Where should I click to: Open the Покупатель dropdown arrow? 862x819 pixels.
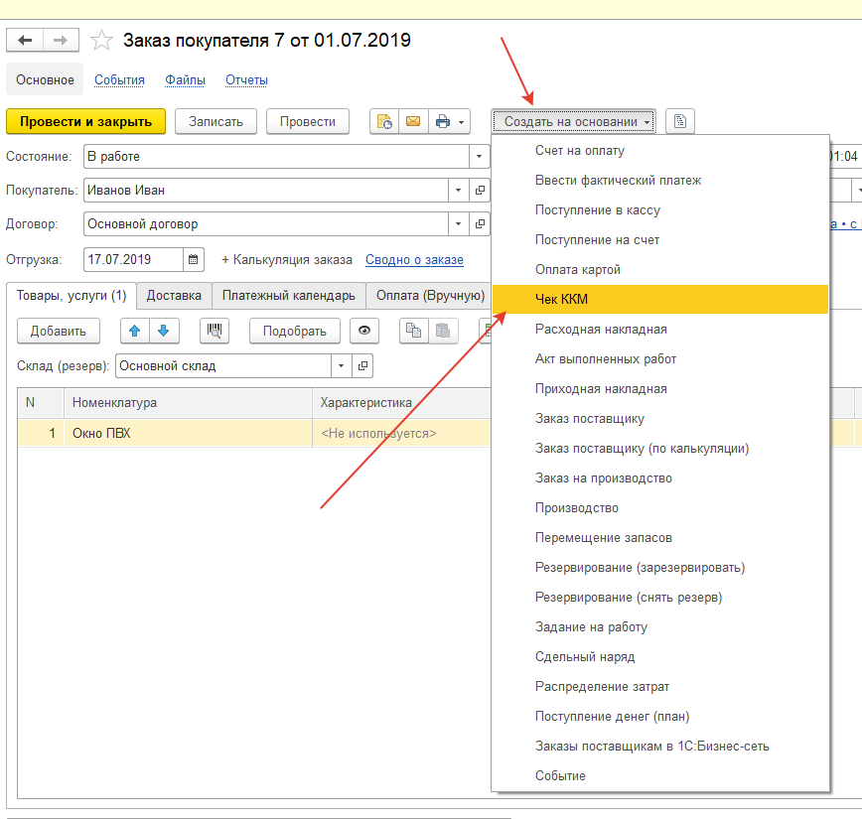[x=458, y=190]
